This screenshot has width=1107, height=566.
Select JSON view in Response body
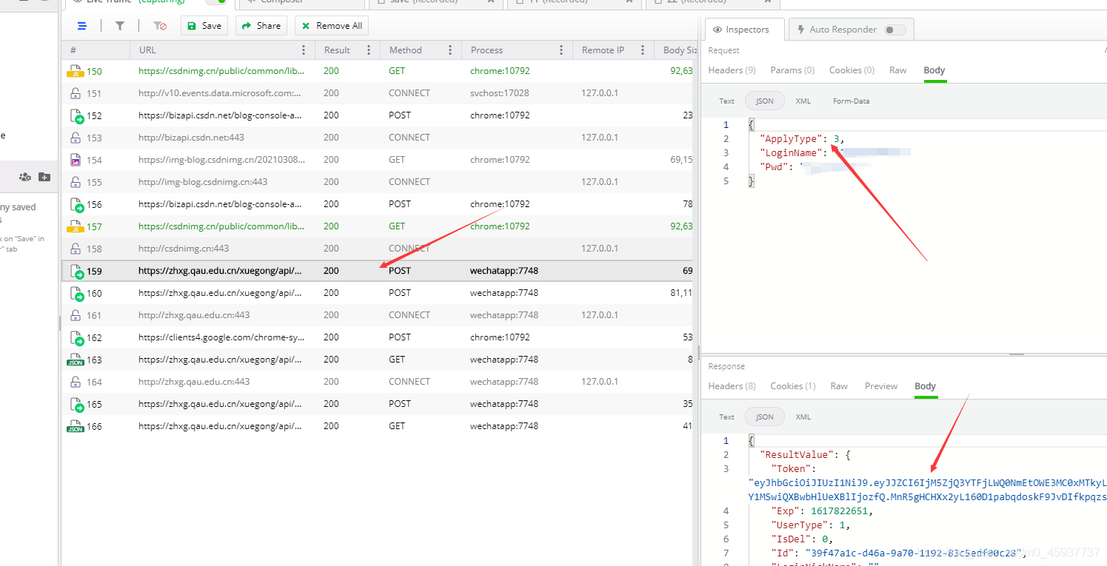click(764, 417)
